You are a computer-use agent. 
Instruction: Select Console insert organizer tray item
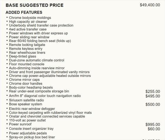pos(31,129)
